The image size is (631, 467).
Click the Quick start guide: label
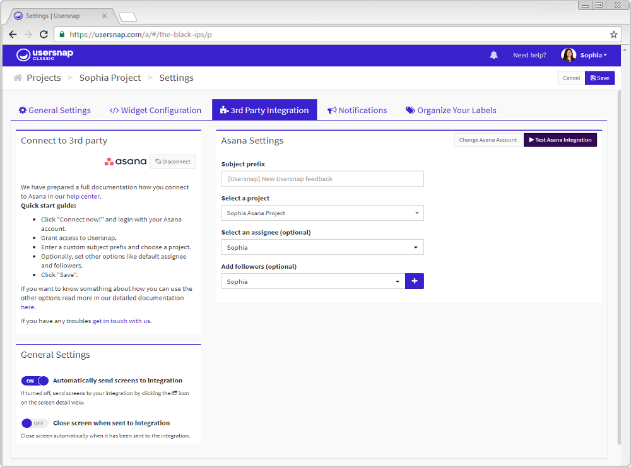click(x=49, y=205)
